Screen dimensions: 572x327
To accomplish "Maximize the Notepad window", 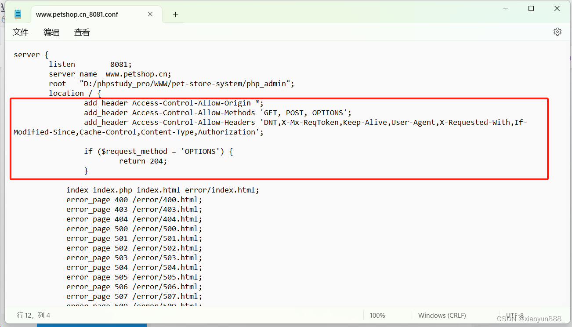I will point(531,8).
